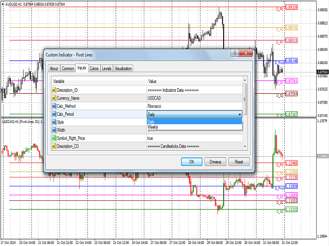329x246 pixels.
Task: Click the Reset button
Action: [x=239, y=162]
